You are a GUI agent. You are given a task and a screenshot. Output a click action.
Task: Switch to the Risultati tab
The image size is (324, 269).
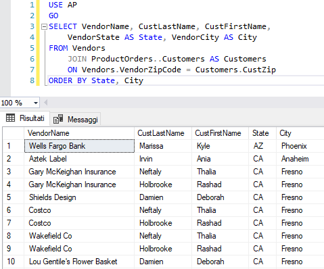point(25,118)
